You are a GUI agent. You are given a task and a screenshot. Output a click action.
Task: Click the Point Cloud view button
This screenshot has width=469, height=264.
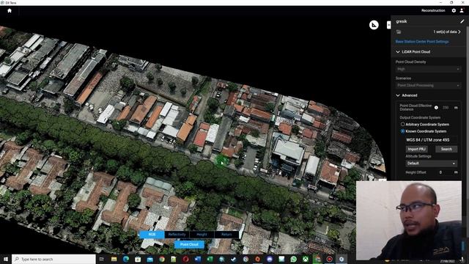click(x=189, y=244)
